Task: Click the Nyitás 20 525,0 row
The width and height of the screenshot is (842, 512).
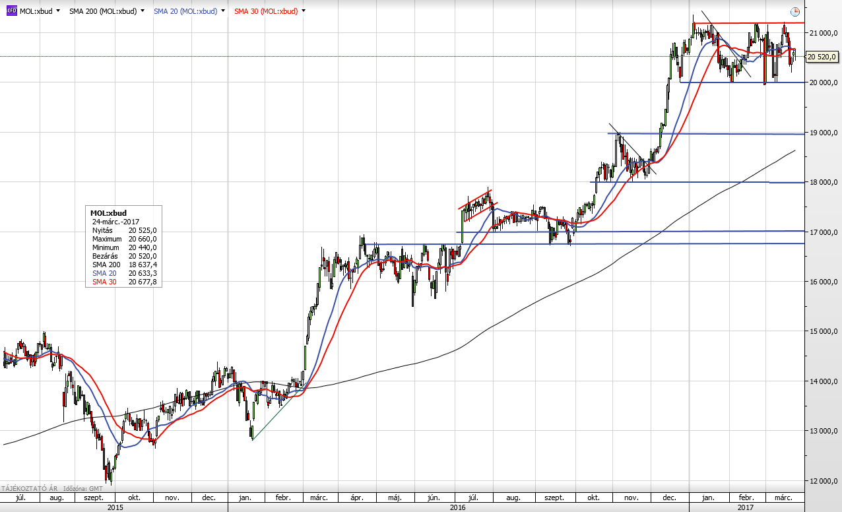Action: pyautogui.click(x=124, y=230)
